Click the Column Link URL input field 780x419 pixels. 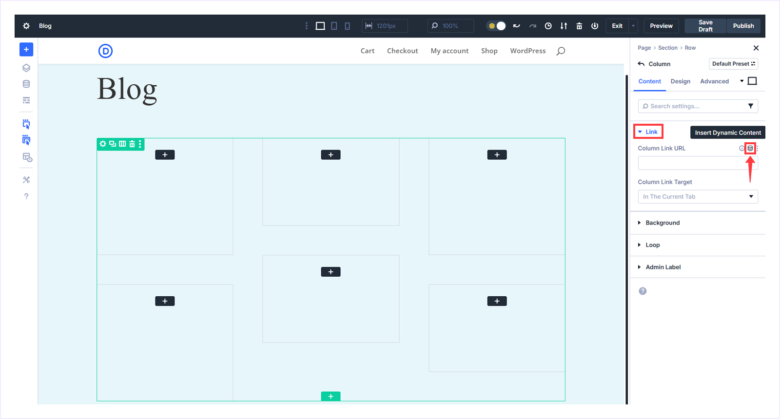[698, 163]
